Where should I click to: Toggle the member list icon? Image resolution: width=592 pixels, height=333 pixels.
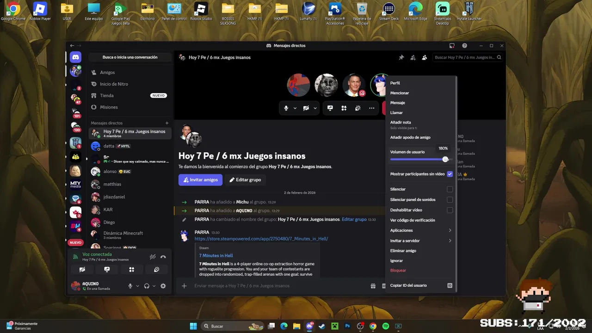click(425, 57)
